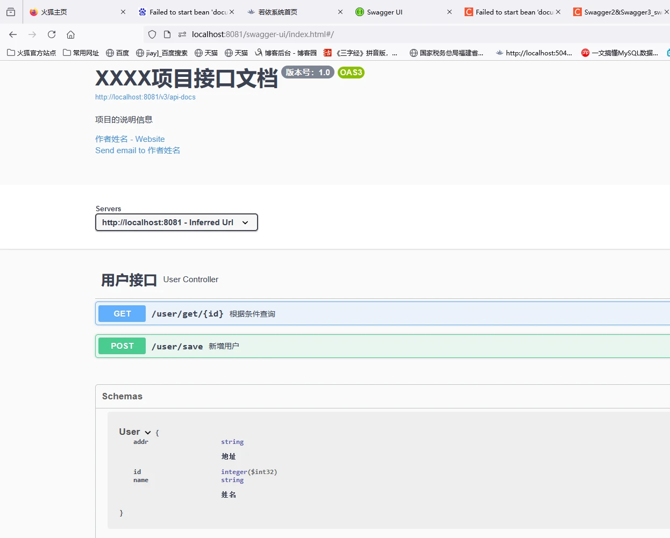
Task: Open the second 天猫 bookmark
Action: tap(237, 53)
